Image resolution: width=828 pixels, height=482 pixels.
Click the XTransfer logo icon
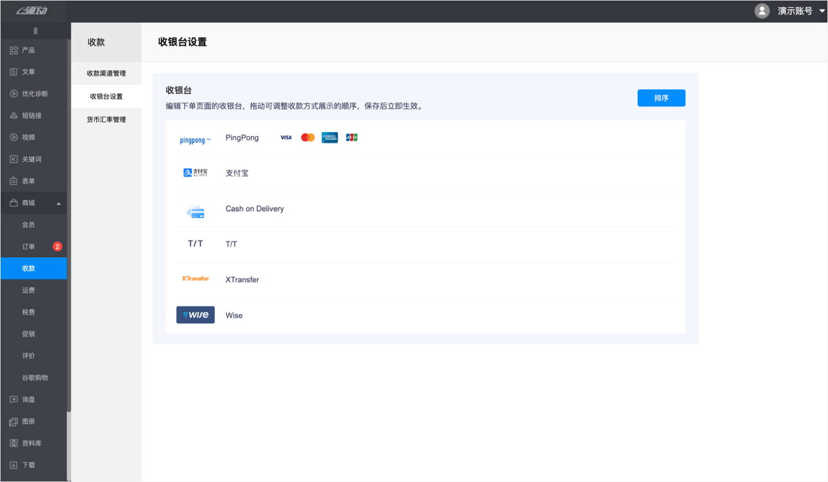[195, 279]
